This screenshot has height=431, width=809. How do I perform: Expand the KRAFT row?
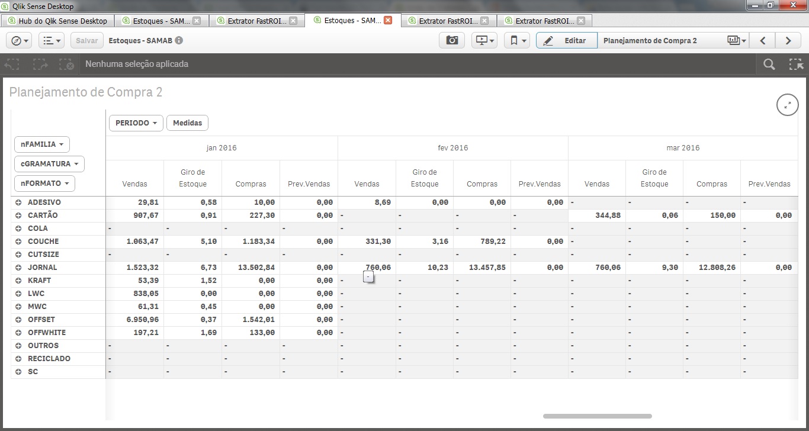(18, 281)
